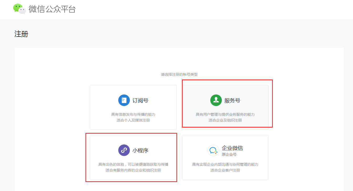This screenshot has height=191, width=353.
Task: Click the 请选择注册的帐号类型 prompt text
Action: (179, 74)
